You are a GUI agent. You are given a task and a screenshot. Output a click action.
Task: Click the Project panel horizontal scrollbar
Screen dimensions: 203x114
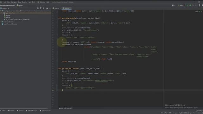[24, 109]
